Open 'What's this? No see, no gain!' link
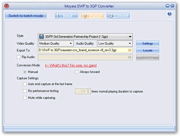 (x=71, y=65)
